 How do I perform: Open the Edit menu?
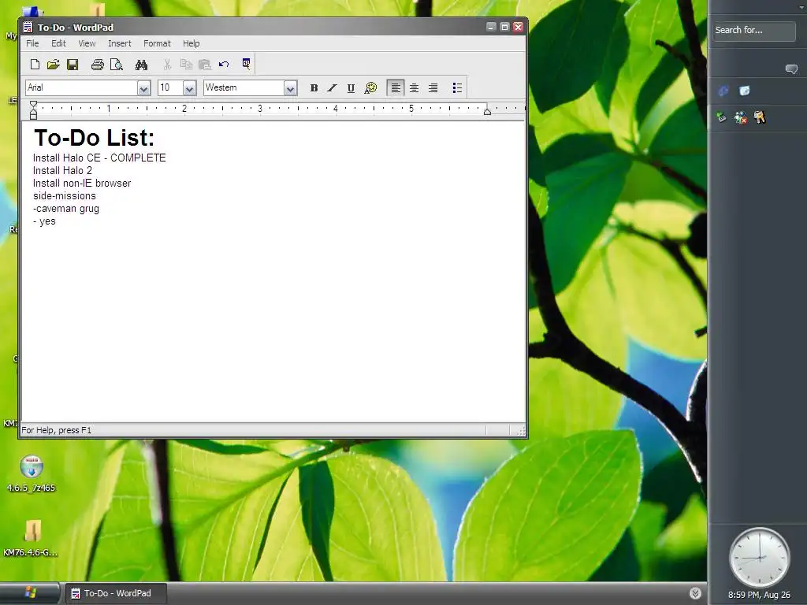58,44
